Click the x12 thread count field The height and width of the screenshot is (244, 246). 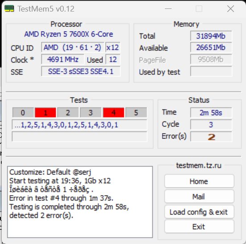tap(113, 47)
